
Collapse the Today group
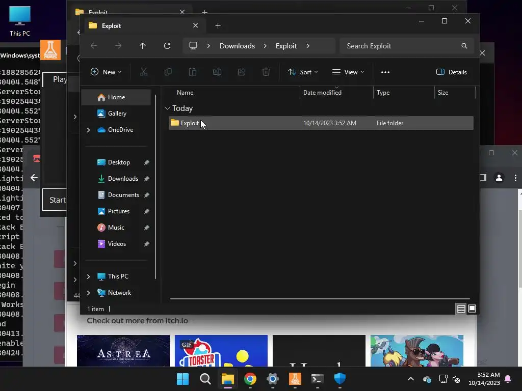pos(167,108)
